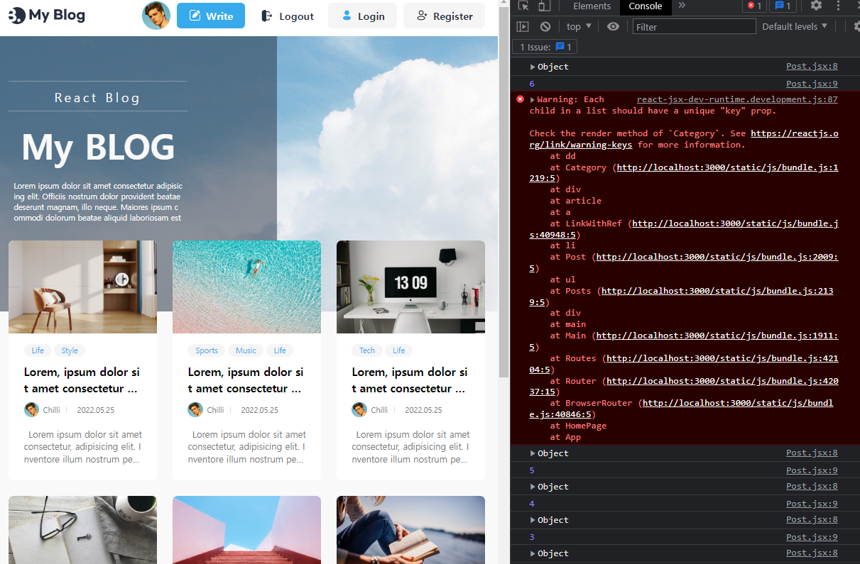Expand the Warning message disclosure triangle
The image size is (860, 564).
coord(533,99)
